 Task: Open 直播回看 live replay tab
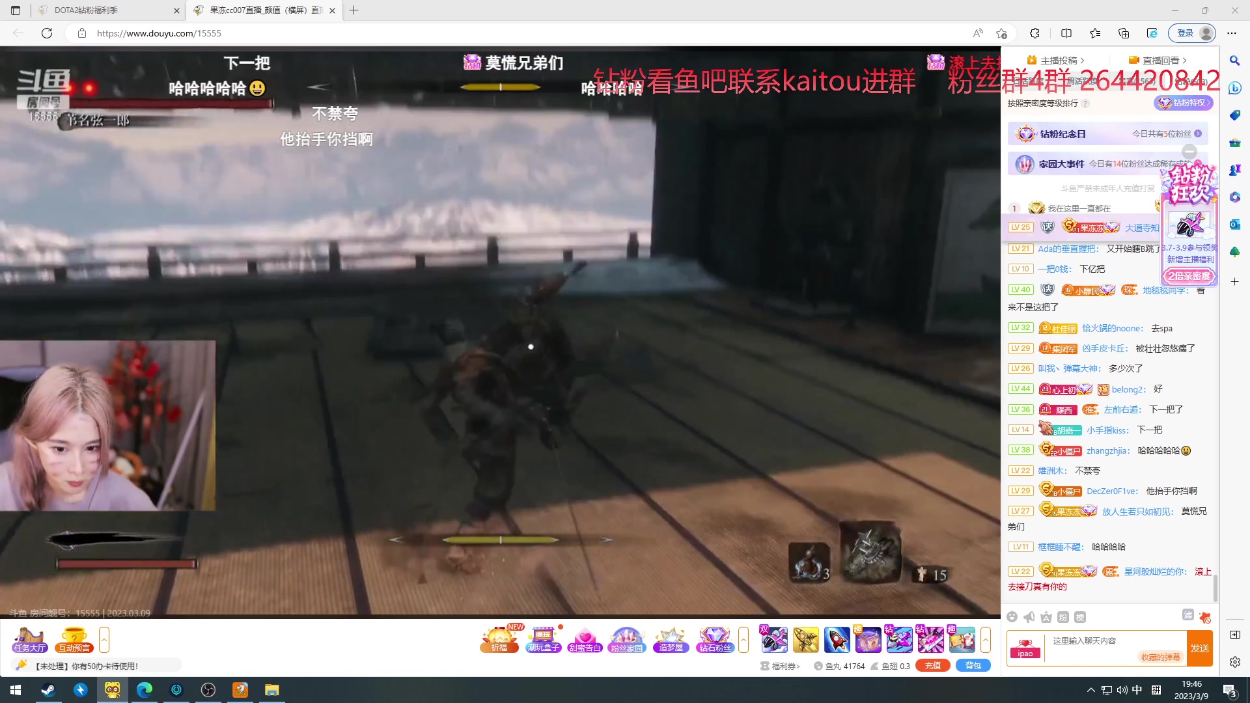[1158, 61]
